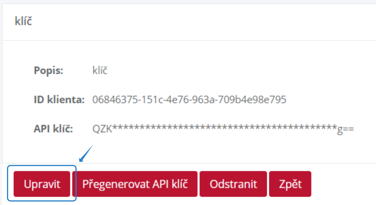Click the Popis value klíč
376x205 pixels.
tap(100, 70)
